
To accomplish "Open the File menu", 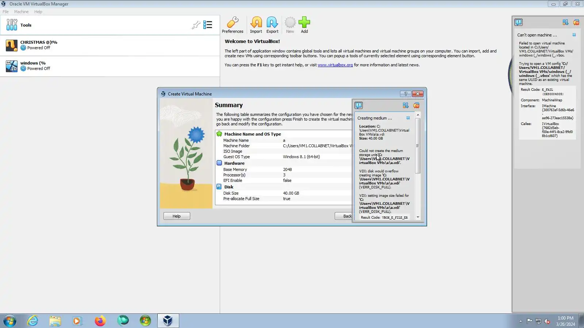I will pyautogui.click(x=5, y=12).
